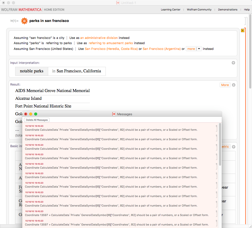Image resolution: width=252 pixels, height=228 pixels.
Task: Open the Learning Center link
Action: click(x=171, y=10)
